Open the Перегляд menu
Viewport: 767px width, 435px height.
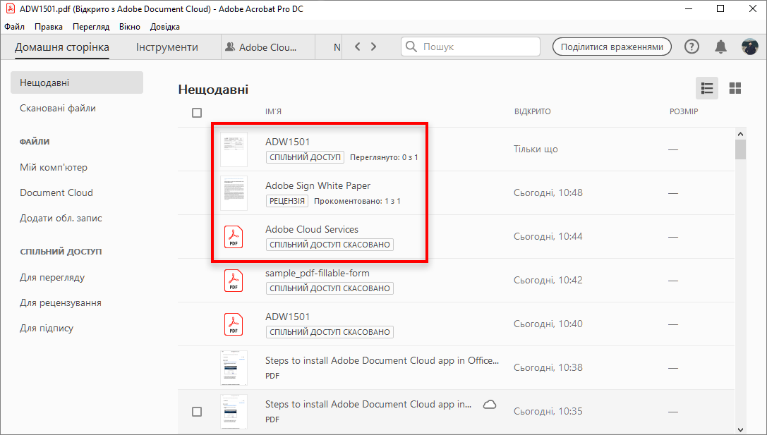point(91,27)
